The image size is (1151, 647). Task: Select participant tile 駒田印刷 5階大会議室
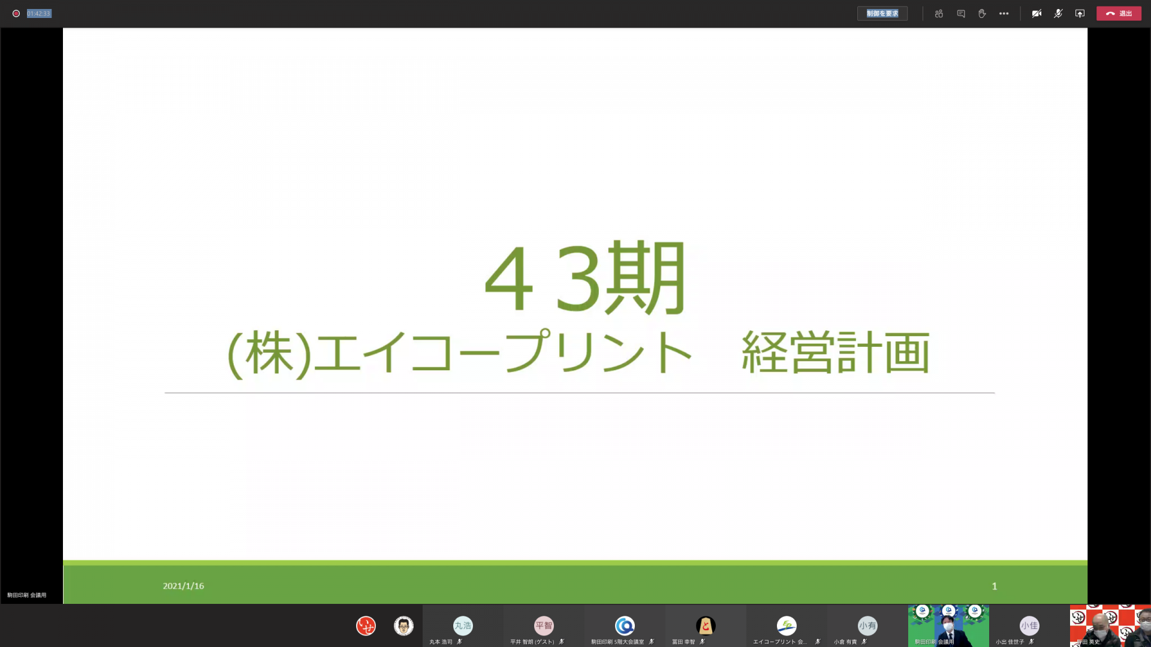(x=625, y=626)
